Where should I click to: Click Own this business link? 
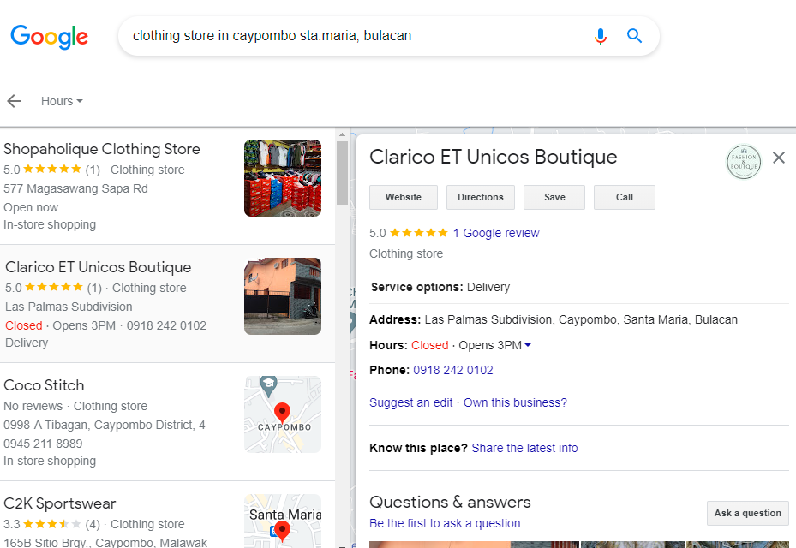pyautogui.click(x=515, y=402)
